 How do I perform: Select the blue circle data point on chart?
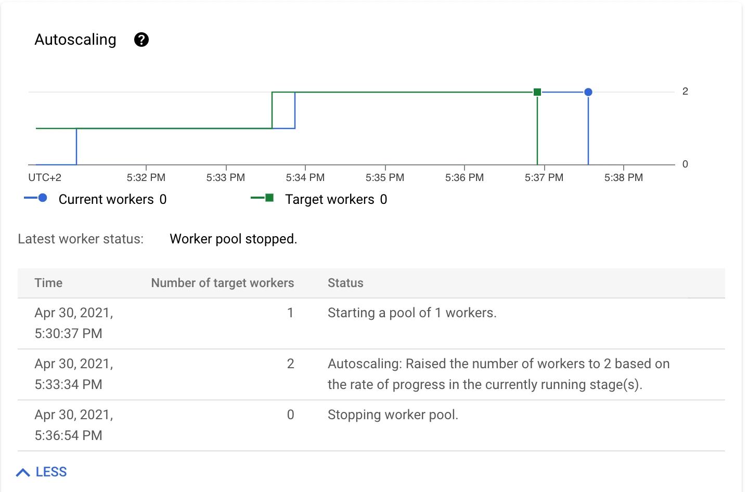pos(588,92)
